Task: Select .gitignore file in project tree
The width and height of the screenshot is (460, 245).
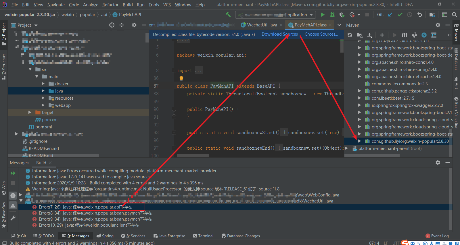Action: [38, 141]
